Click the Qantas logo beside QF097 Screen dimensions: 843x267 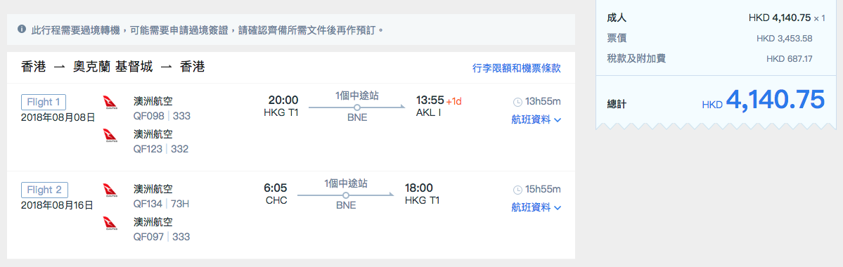(x=109, y=223)
